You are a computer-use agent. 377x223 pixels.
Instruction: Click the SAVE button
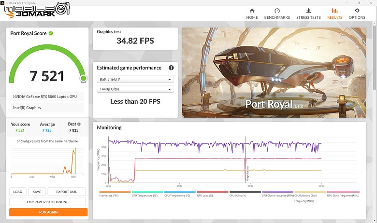(37, 192)
